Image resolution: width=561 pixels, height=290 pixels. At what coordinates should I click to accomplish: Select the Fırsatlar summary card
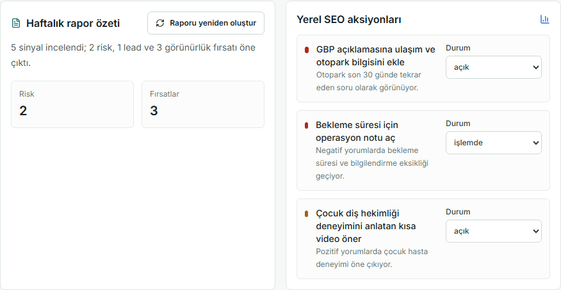(x=203, y=104)
